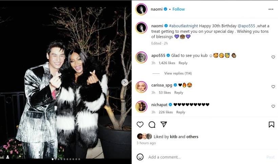Save post with bookmark icon
Screen dimensions: 278x164
point(272,124)
